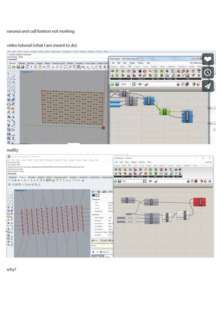Click zoom extents icon in Grasshopper unnamed toolbar
Viewport: 221px width, 312px height.
(x=145, y=181)
